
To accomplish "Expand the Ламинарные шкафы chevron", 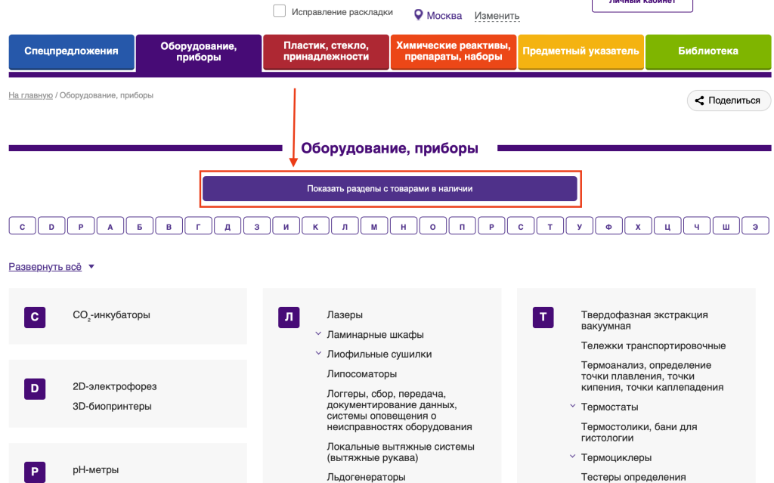I will click(x=318, y=334).
